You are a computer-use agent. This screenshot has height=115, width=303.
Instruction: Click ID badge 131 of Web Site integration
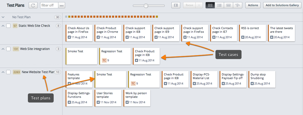pos(16,49)
